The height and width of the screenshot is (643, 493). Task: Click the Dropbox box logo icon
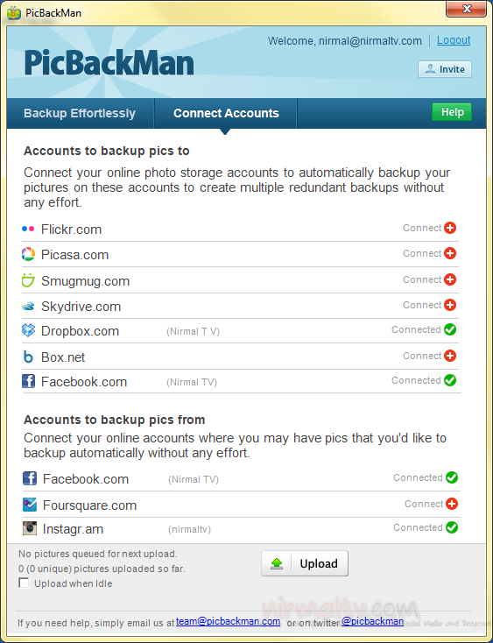[28, 330]
